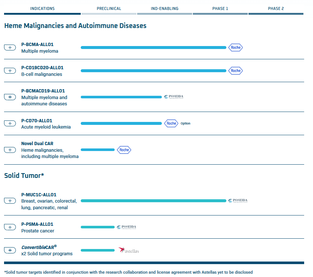Expand the Novel Dual CAR program row
Screen dimensions: 313x277
pyautogui.click(x=10, y=150)
